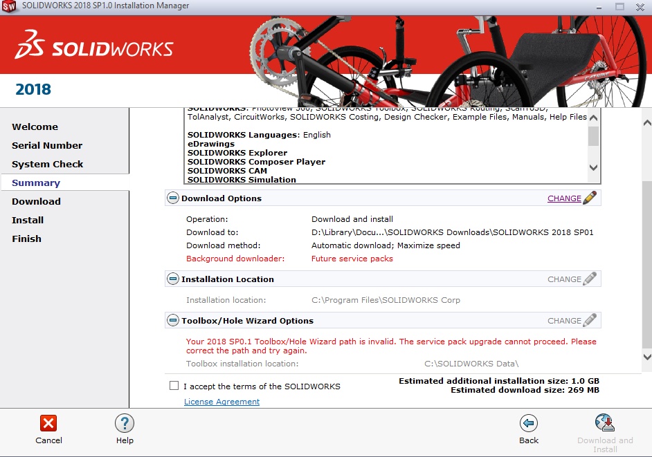This screenshot has height=457, width=652.
Task: Close the Installation Manager window
Action: [640, 7]
